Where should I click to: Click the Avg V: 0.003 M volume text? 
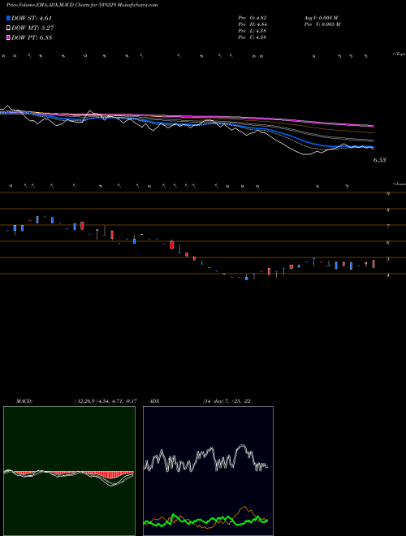pos(321,17)
